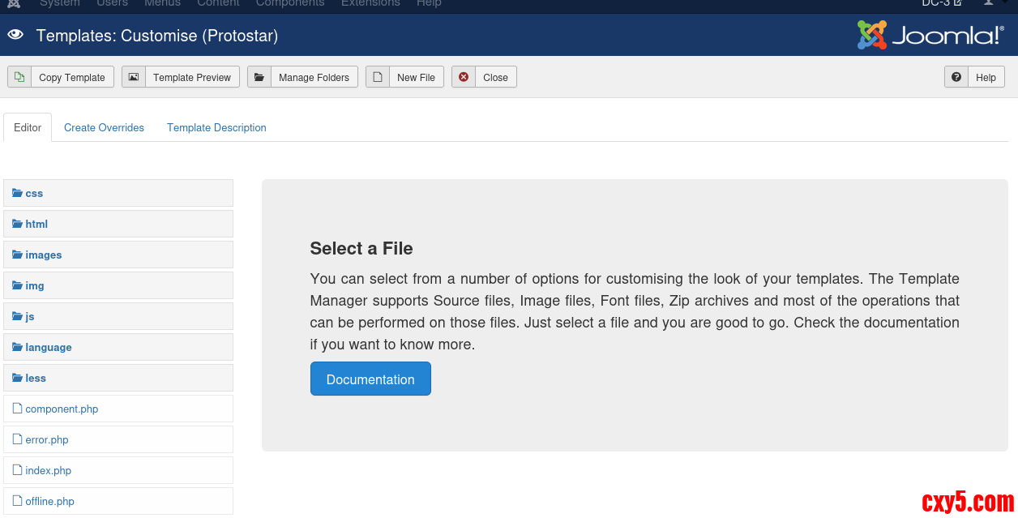Expand the html folder
Image resolution: width=1018 pixels, height=518 pixels.
coord(36,224)
